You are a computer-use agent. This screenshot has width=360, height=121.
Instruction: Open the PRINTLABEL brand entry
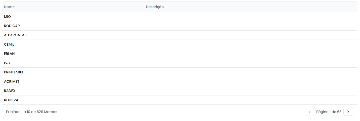coord(14,72)
